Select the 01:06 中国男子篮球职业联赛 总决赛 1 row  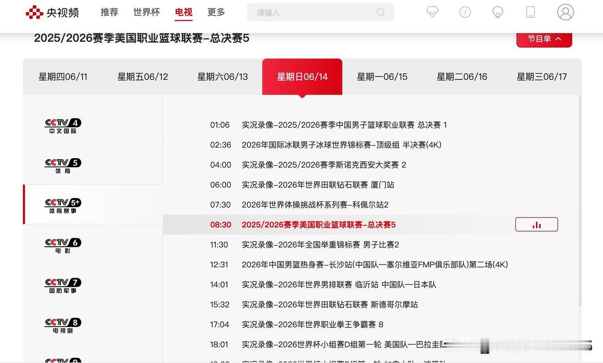372,125
